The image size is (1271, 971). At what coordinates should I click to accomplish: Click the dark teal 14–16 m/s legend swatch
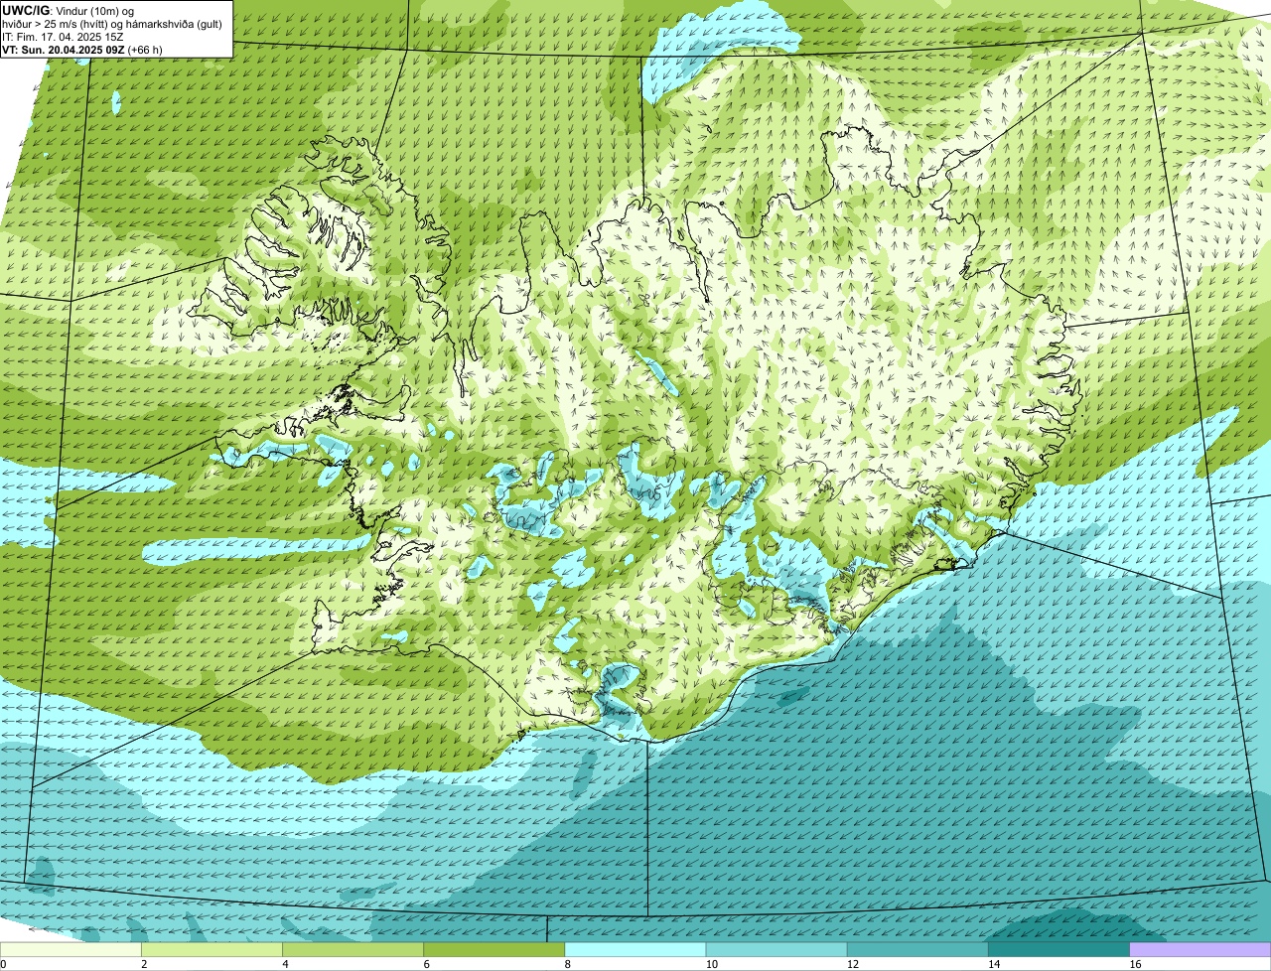click(1059, 949)
